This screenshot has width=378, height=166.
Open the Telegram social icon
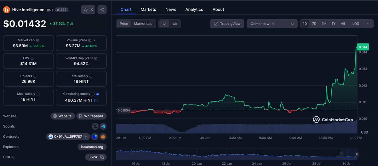(x=103, y=126)
